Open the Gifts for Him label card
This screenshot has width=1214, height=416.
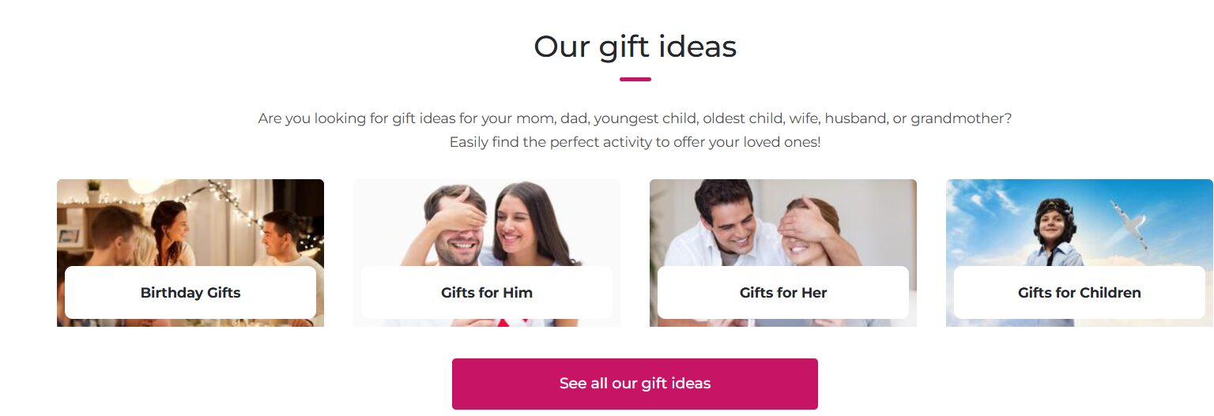pos(486,292)
